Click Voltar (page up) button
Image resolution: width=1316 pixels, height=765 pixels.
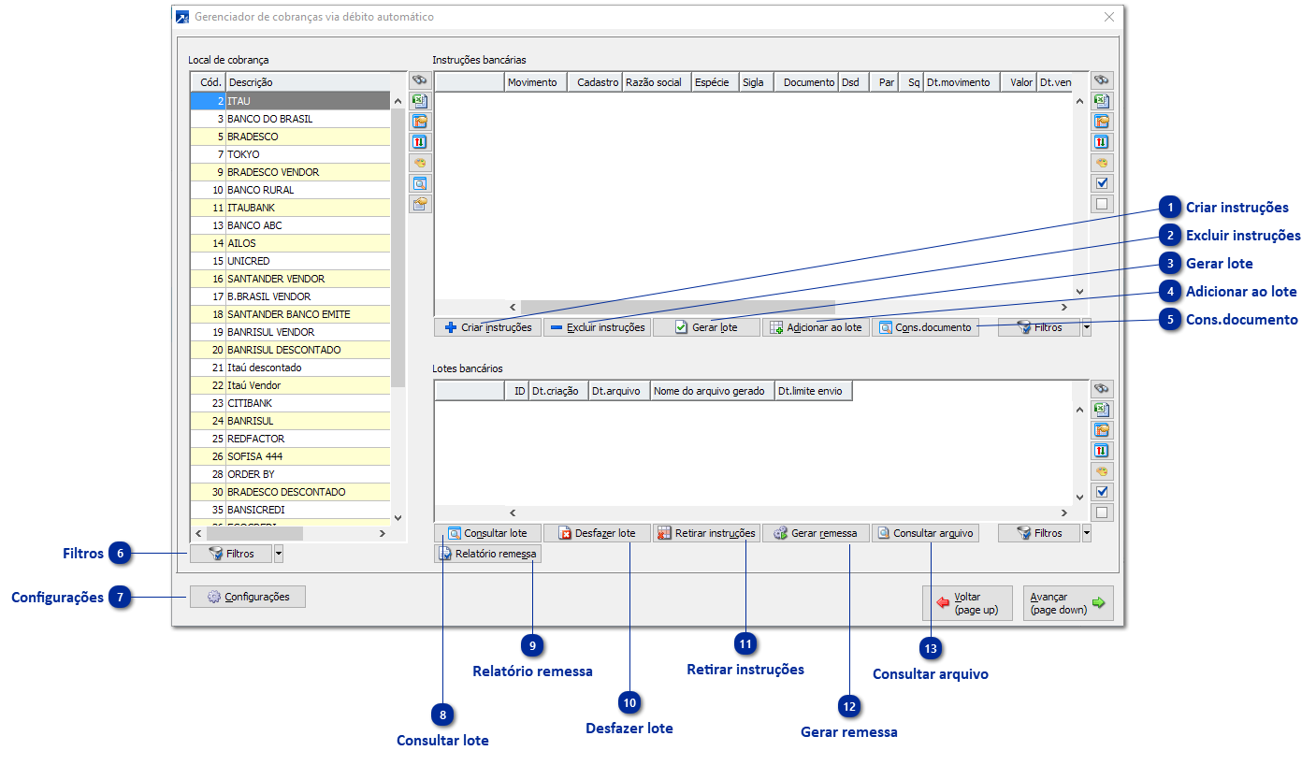(x=967, y=603)
